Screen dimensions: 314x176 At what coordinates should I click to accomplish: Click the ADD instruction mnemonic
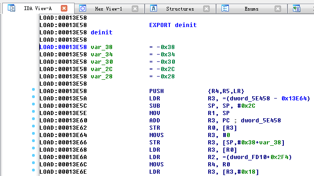(155, 121)
